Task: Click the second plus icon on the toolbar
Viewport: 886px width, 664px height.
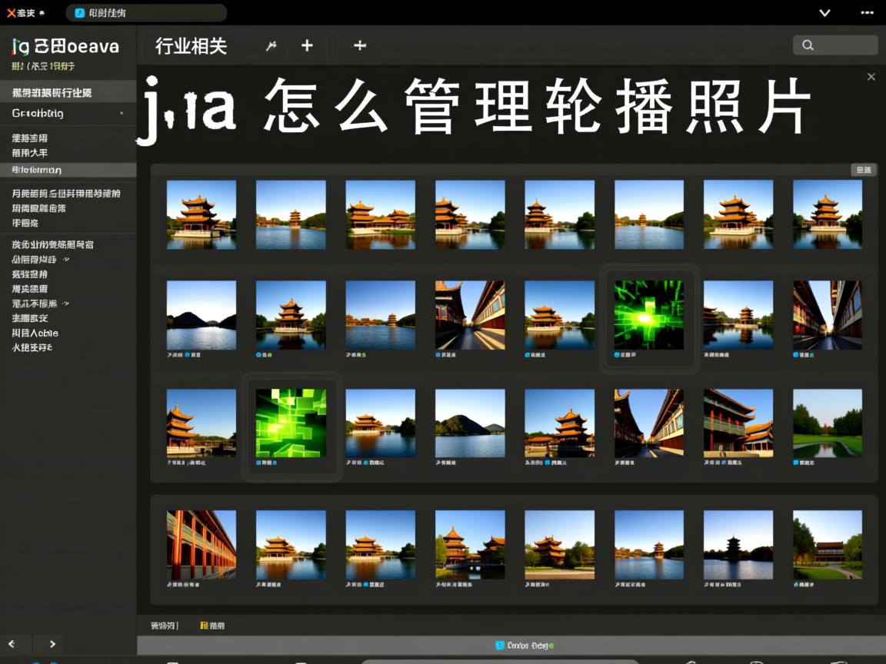Action: tap(359, 45)
